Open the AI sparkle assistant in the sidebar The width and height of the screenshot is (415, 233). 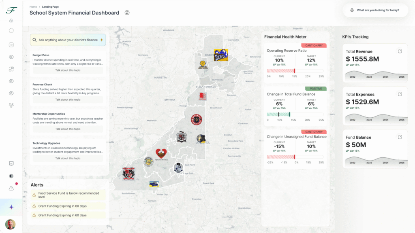11,207
